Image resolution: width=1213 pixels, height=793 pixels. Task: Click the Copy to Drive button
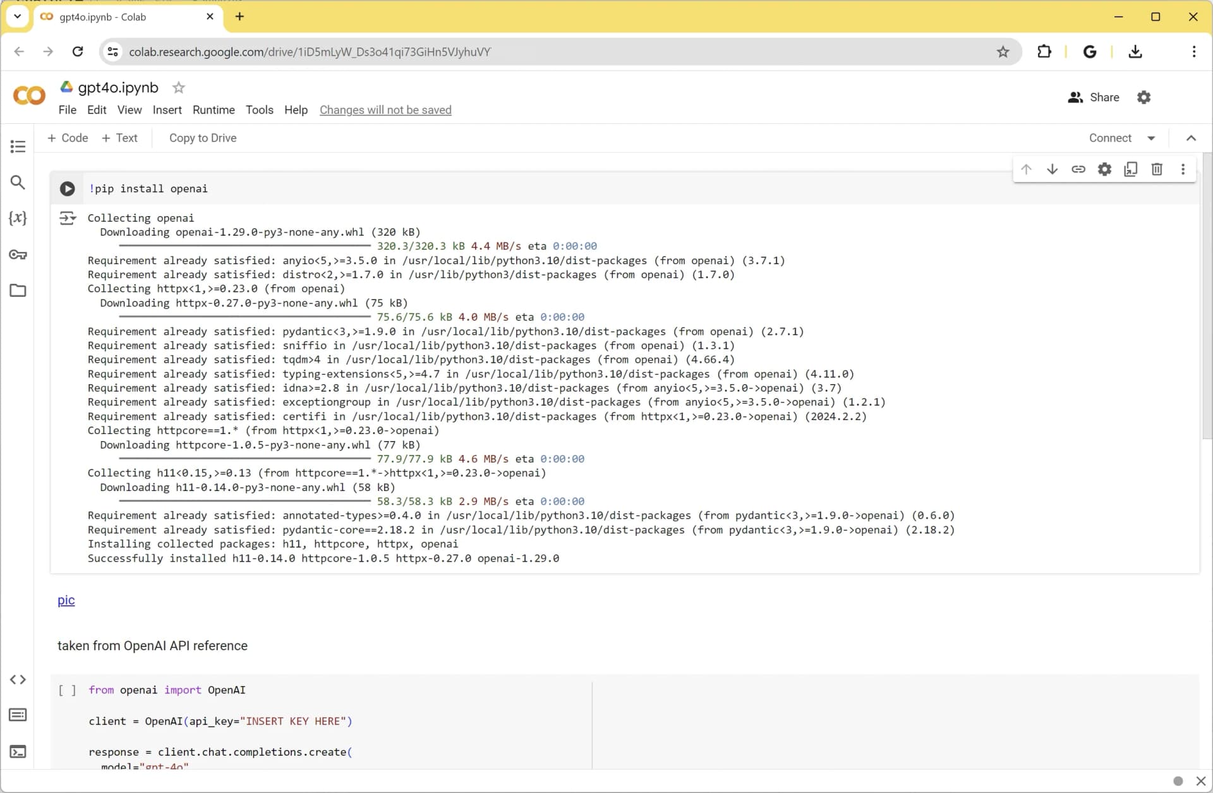click(202, 138)
